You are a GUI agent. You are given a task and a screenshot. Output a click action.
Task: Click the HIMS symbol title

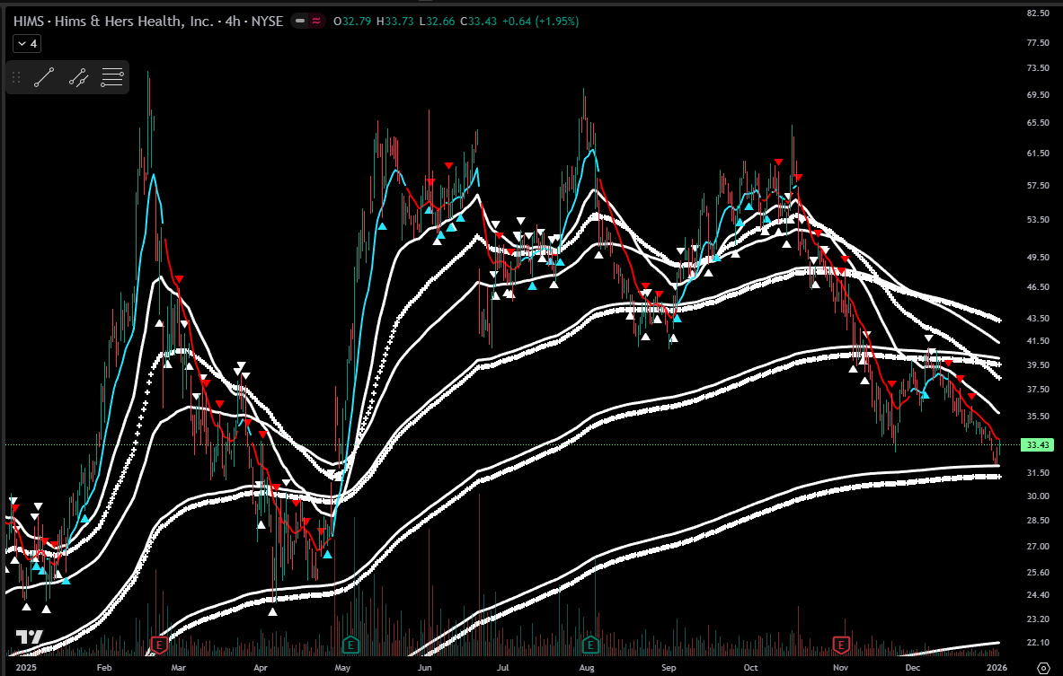point(148,21)
